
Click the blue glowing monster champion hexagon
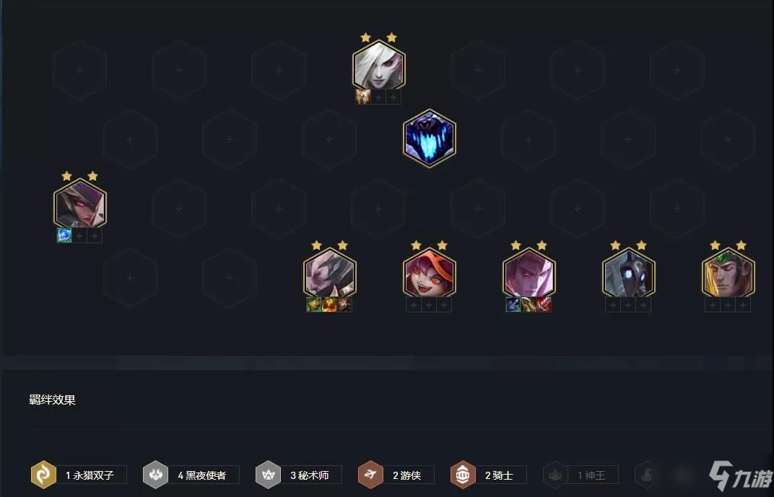429,138
